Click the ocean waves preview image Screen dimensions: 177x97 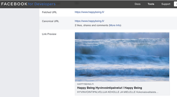pyautogui.click(x=122, y=57)
